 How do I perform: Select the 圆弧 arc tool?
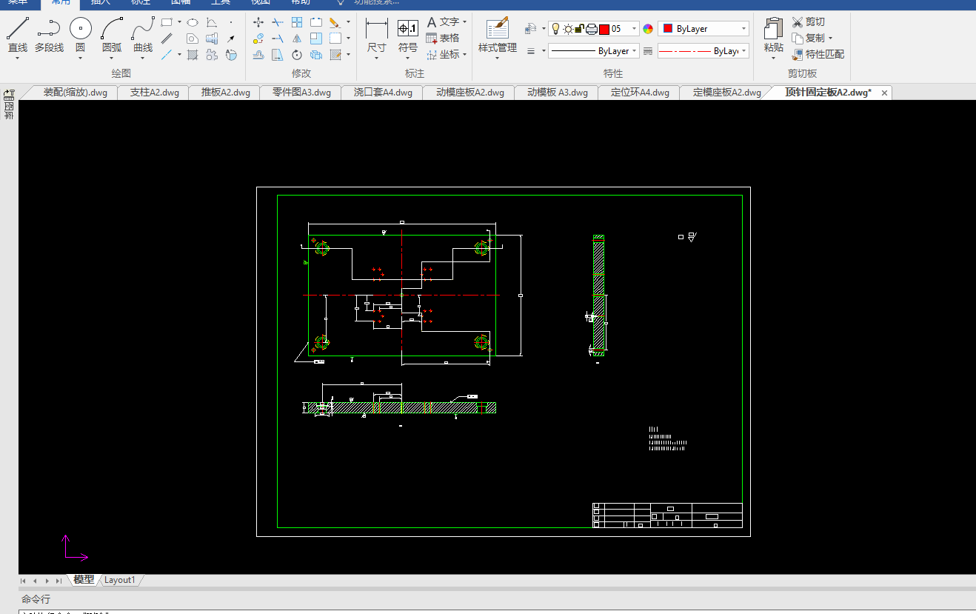point(112,30)
